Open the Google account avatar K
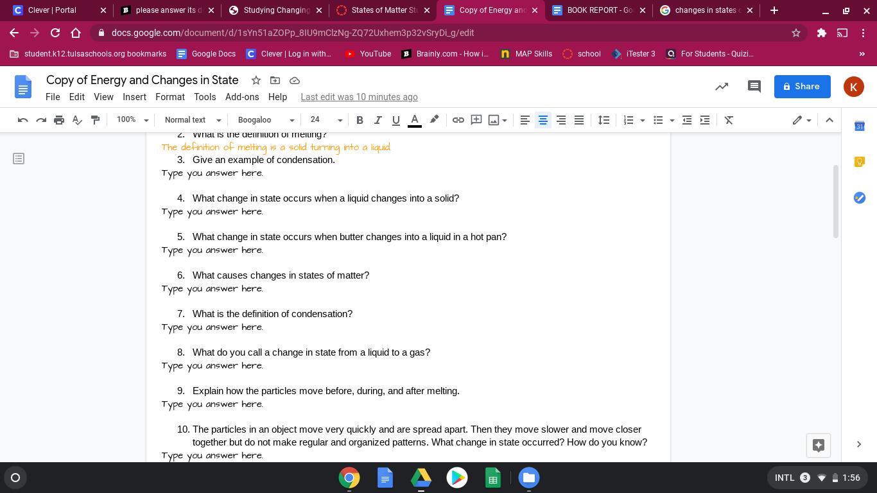This screenshot has height=493, width=877. coord(854,87)
